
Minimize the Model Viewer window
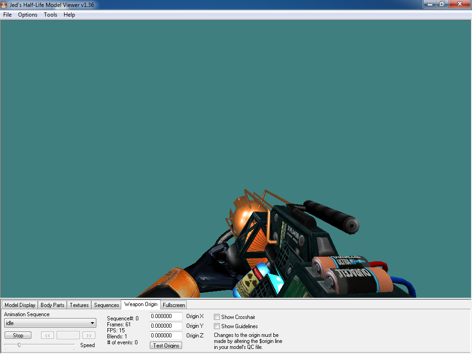point(430,4)
